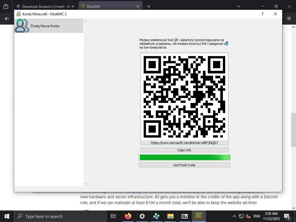This screenshot has width=296, height=222.
Task: Open the list all tabs dropdown
Action: 238,6
